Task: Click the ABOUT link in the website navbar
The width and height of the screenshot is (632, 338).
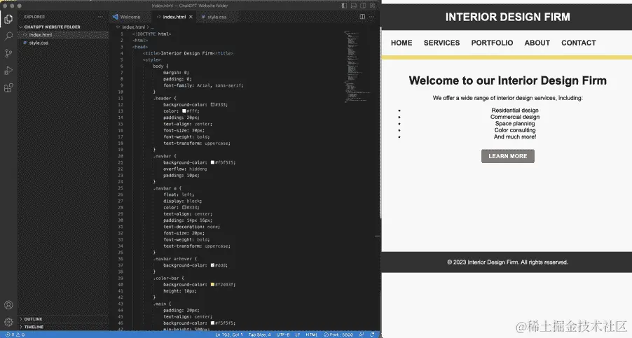Action: click(x=537, y=43)
